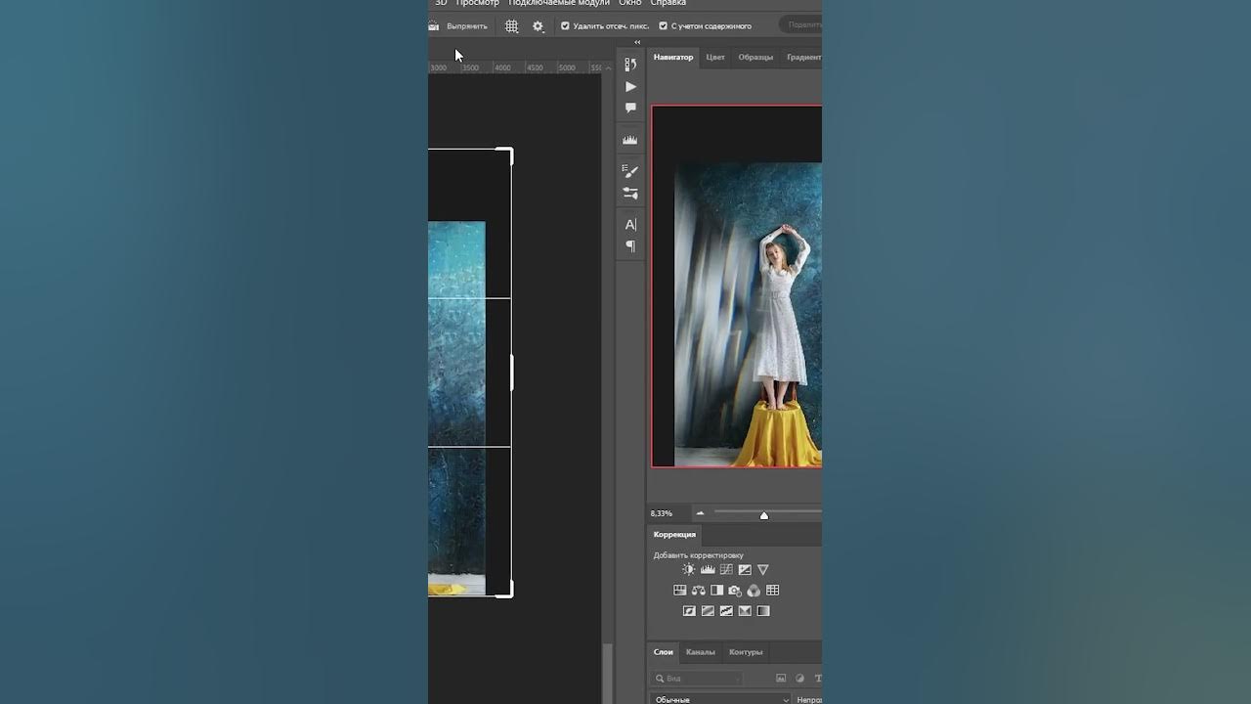Viewport: 1251px width, 704px height.
Task: Open the crop settings gear
Action: [x=538, y=26]
